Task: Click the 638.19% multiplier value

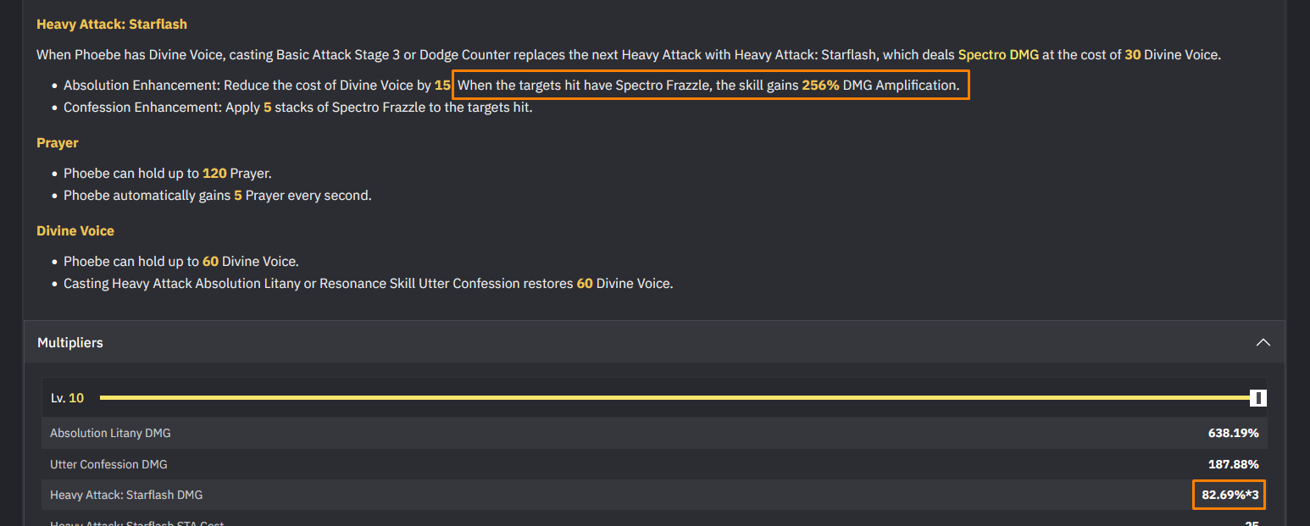Action: pyautogui.click(x=1233, y=433)
